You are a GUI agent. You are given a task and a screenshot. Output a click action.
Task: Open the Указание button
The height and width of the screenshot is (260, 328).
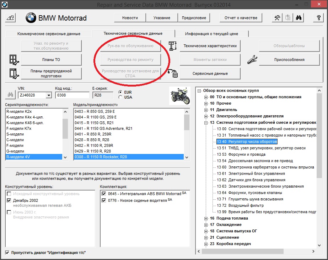pyautogui.click(x=162, y=18)
